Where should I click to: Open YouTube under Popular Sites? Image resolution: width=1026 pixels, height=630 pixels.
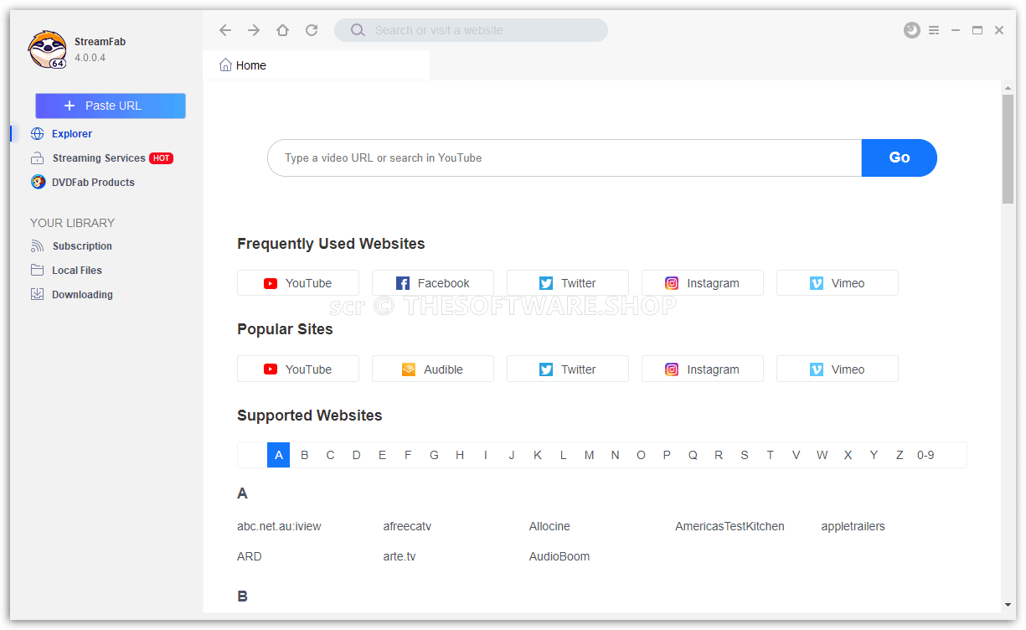click(x=298, y=369)
